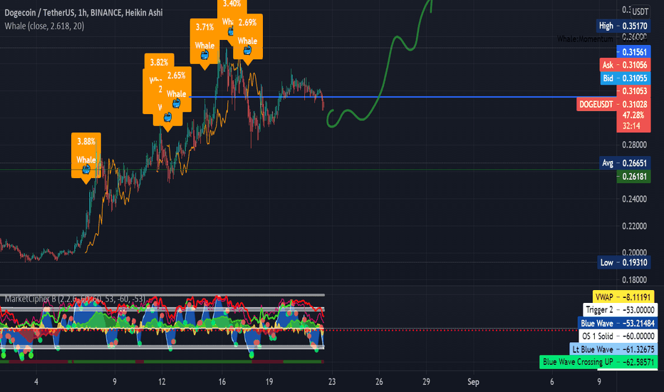Click the DOGEUSDT 0.31028 symbol label
The width and height of the screenshot is (664, 392).
coord(613,104)
